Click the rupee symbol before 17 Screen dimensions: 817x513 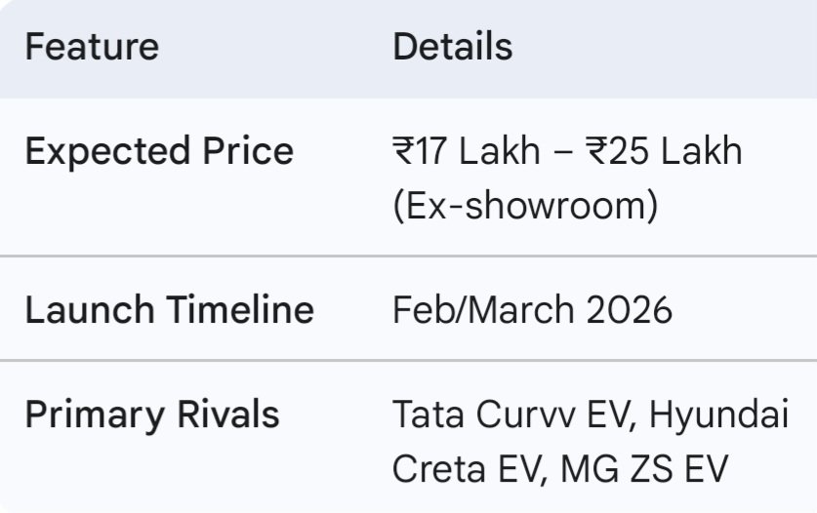[404, 152]
